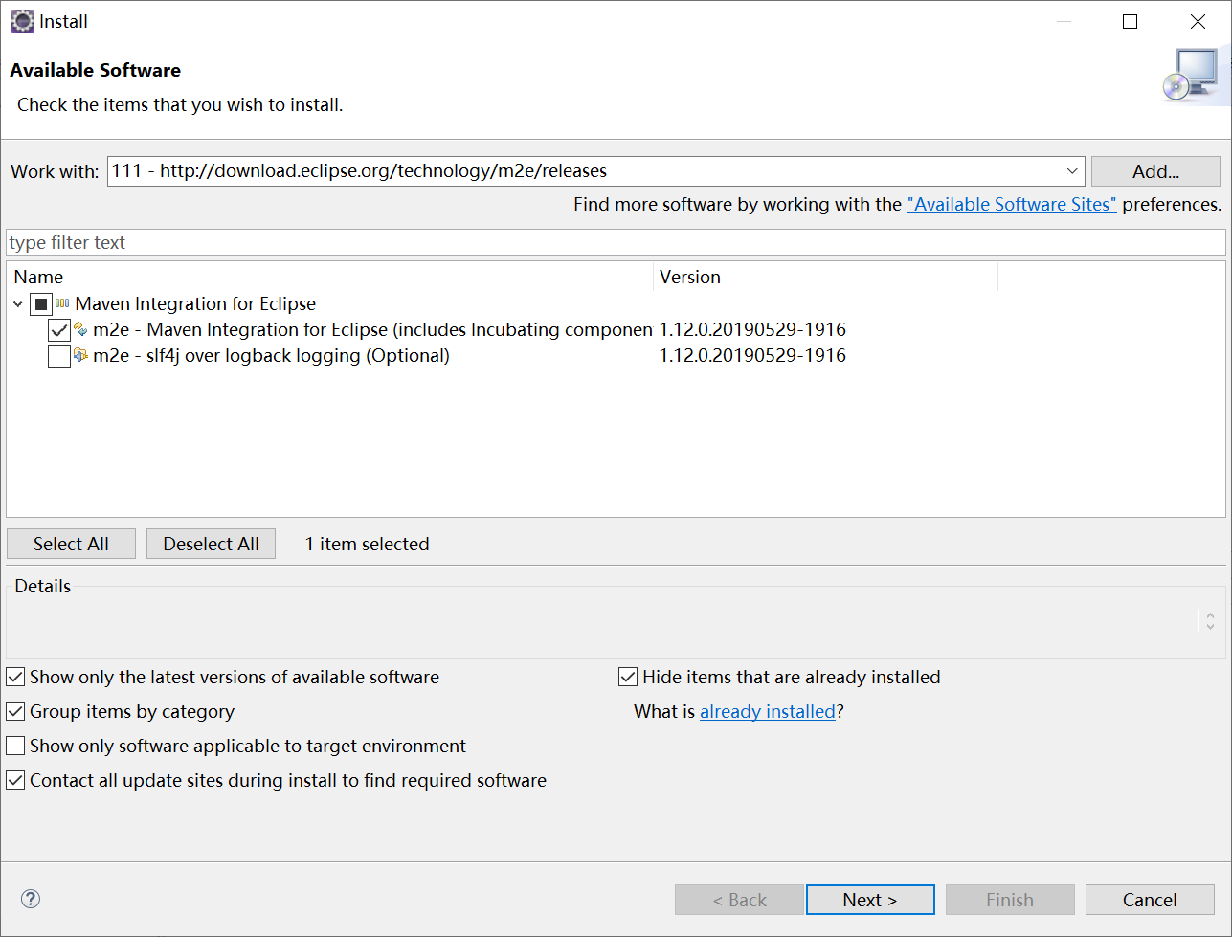Click the '1 item selected' status text
1232x937 pixels.
click(367, 544)
